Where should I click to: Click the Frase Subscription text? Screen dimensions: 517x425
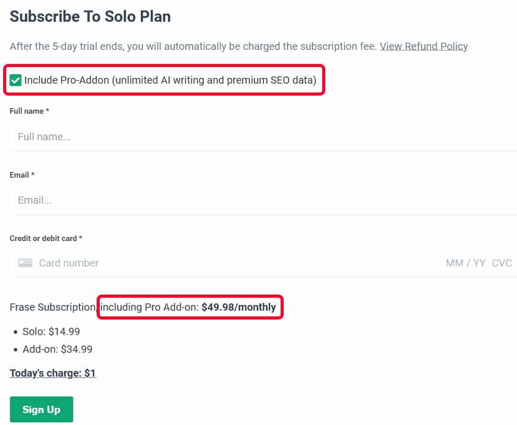pos(52,307)
